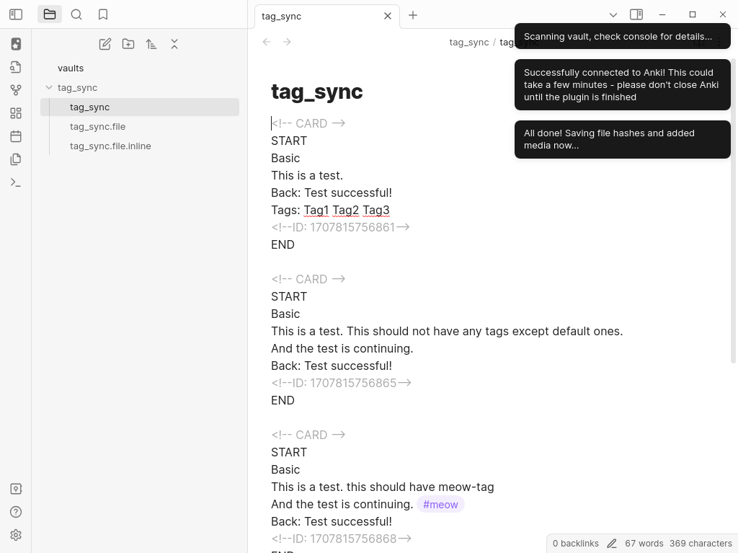Image resolution: width=738 pixels, height=553 pixels.
Task: Close the tag_sync tab
Action: 388,16
